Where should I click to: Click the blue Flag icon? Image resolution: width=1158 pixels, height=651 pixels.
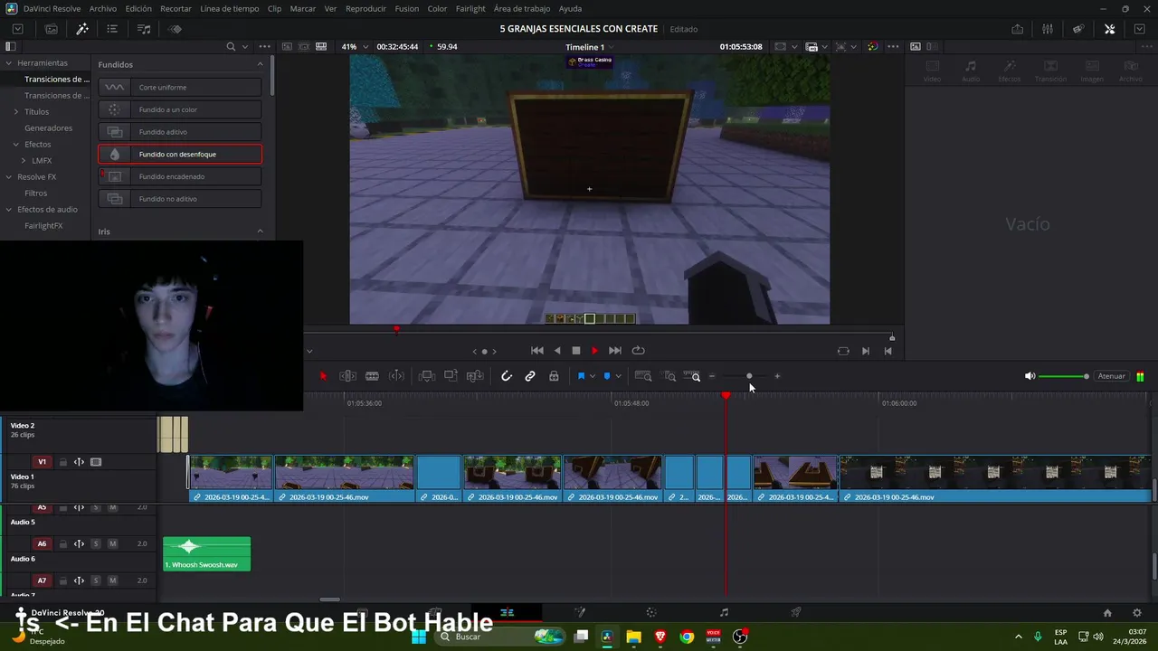(x=581, y=376)
